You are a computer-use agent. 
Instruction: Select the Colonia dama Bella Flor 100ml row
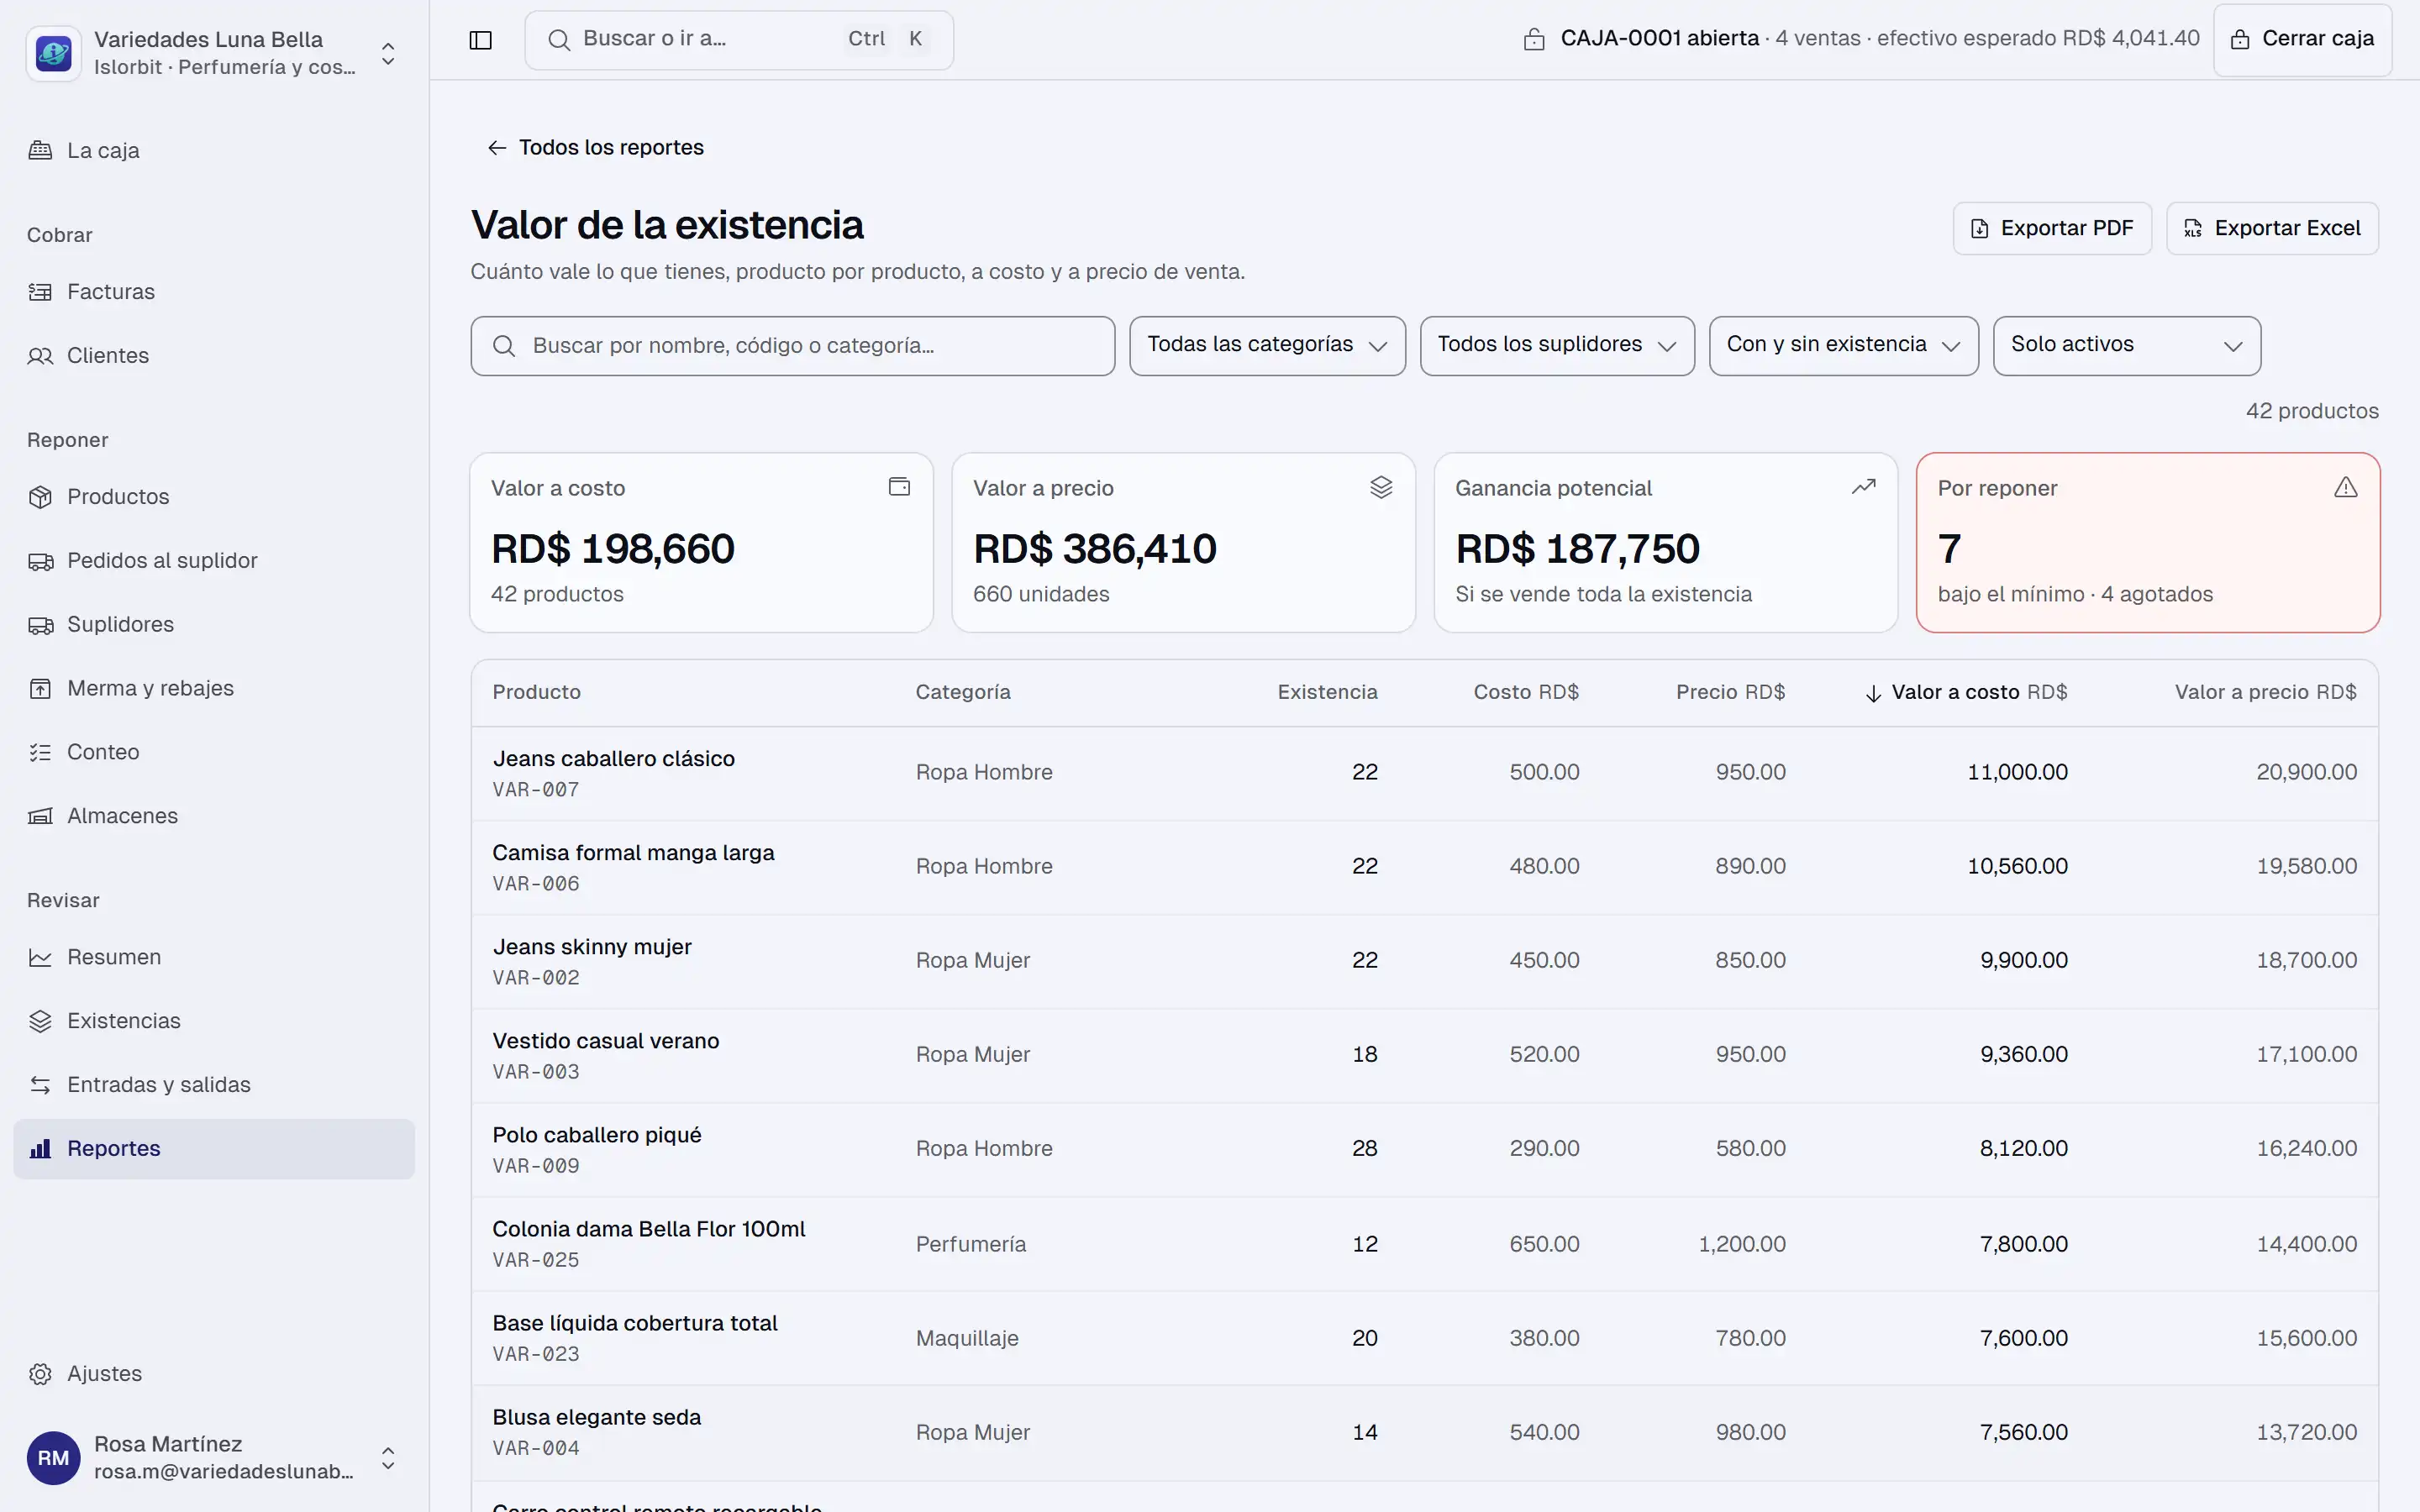[x=1424, y=1244]
